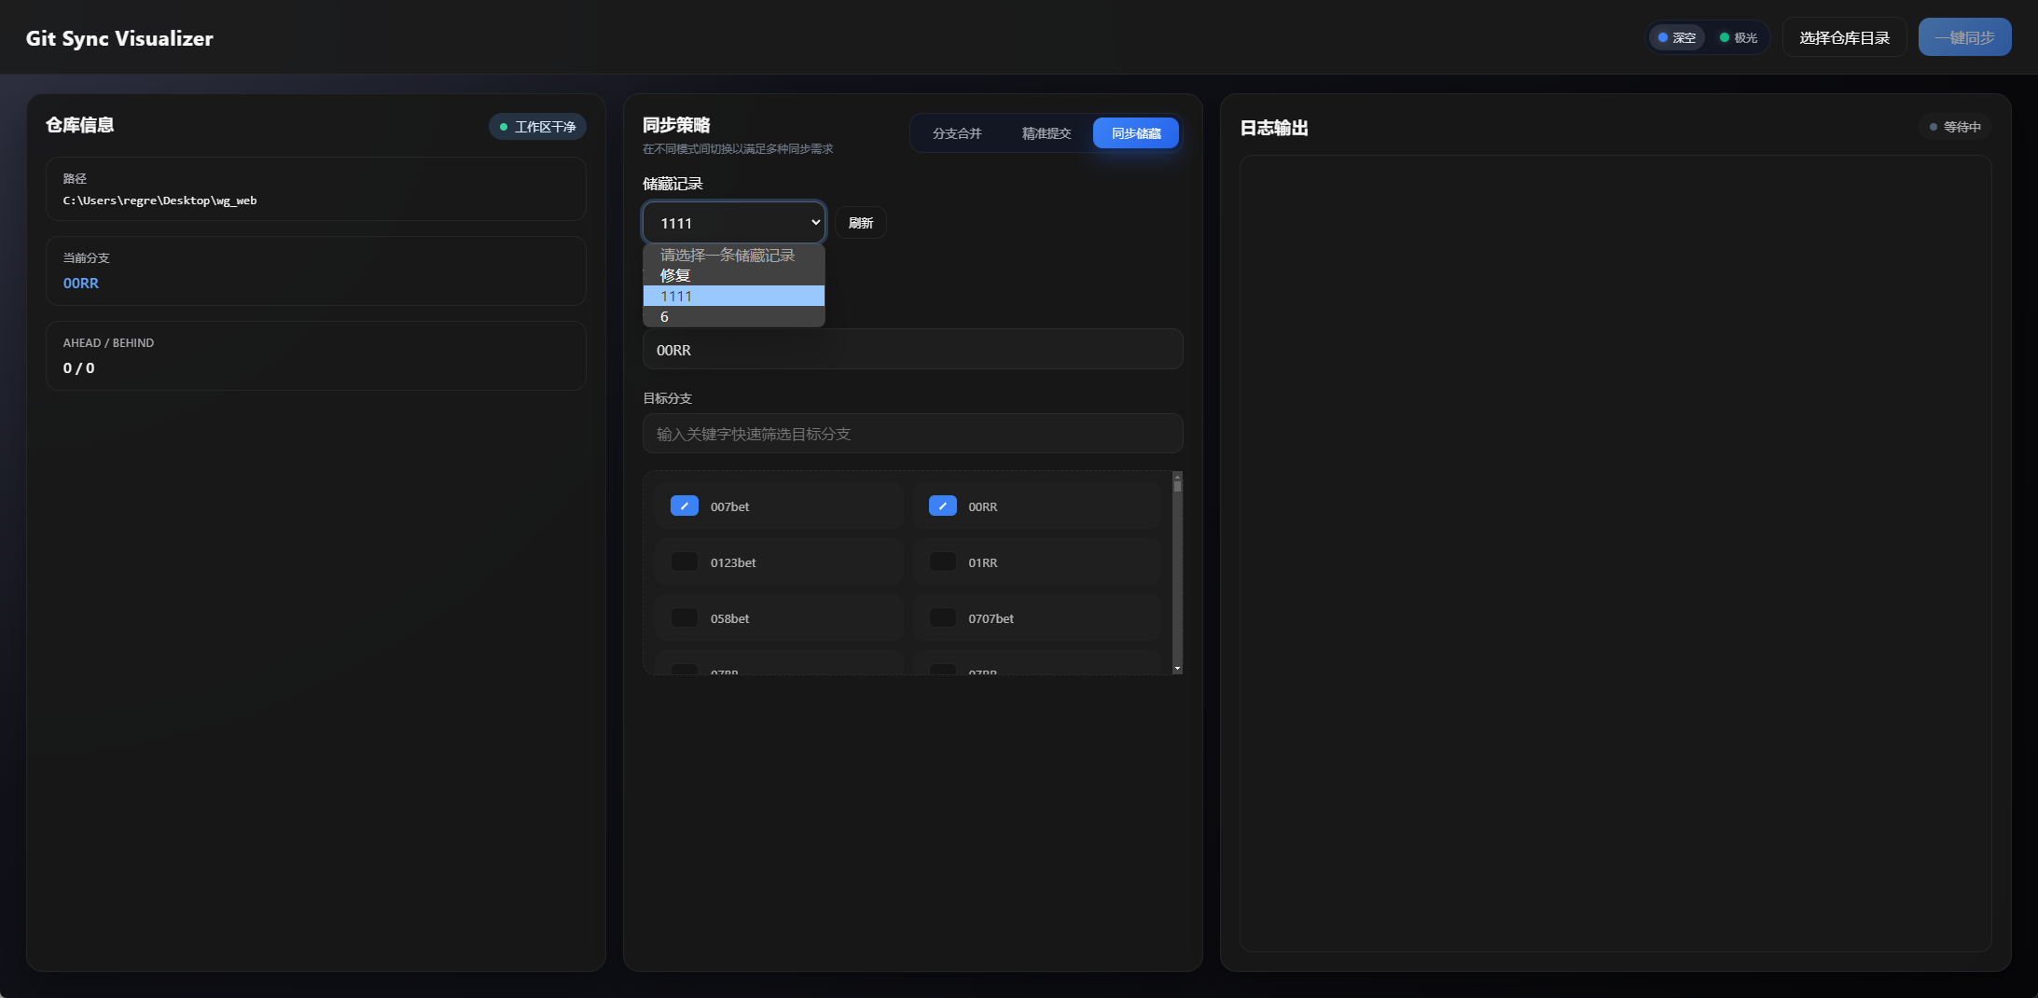
Task: Check the 0707bet branch checkbox
Action: [x=943, y=617]
